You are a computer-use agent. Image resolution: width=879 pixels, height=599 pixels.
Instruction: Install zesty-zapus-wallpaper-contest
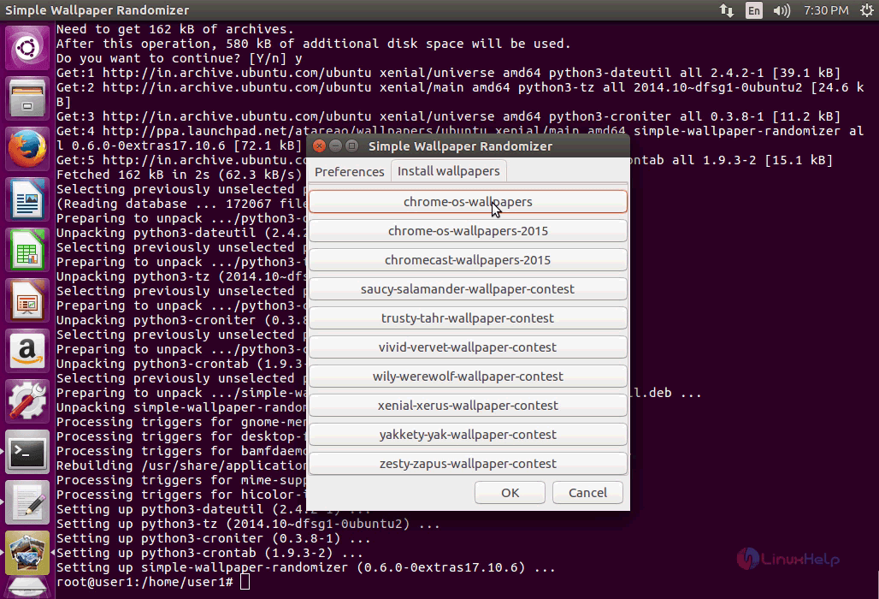(468, 465)
